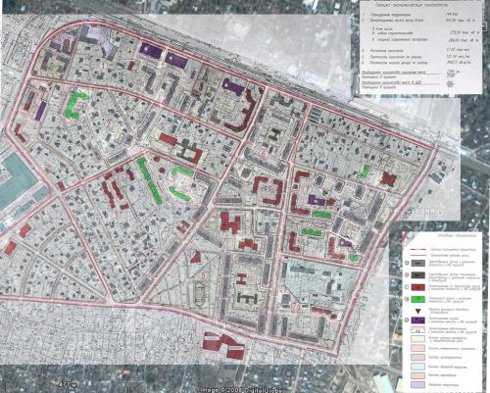The width and height of the screenshot is (490, 393).
Task: Click district number 2 on the map
Action: point(109,123)
